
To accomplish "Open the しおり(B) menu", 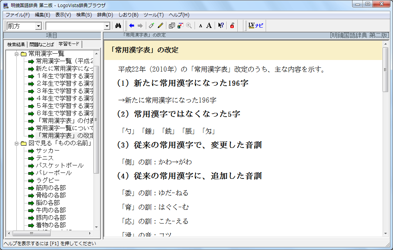I will [x=128, y=15].
